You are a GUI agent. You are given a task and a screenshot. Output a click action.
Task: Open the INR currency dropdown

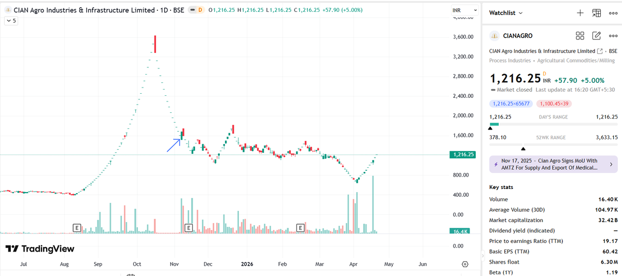pyautogui.click(x=464, y=10)
